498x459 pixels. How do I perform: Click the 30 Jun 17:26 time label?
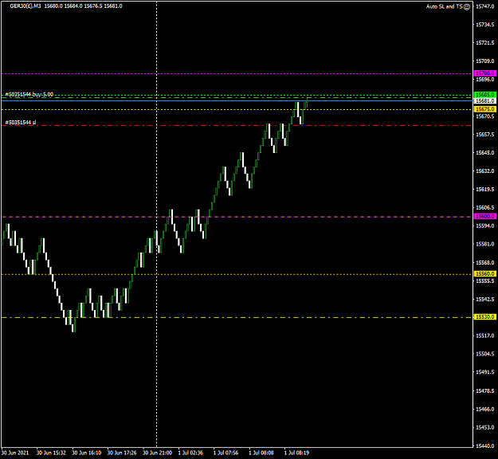[x=122, y=453]
